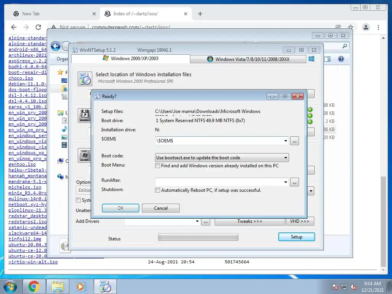Open Windows Media Player from taskbar
This screenshot has height=294, width=392.
pos(81,286)
